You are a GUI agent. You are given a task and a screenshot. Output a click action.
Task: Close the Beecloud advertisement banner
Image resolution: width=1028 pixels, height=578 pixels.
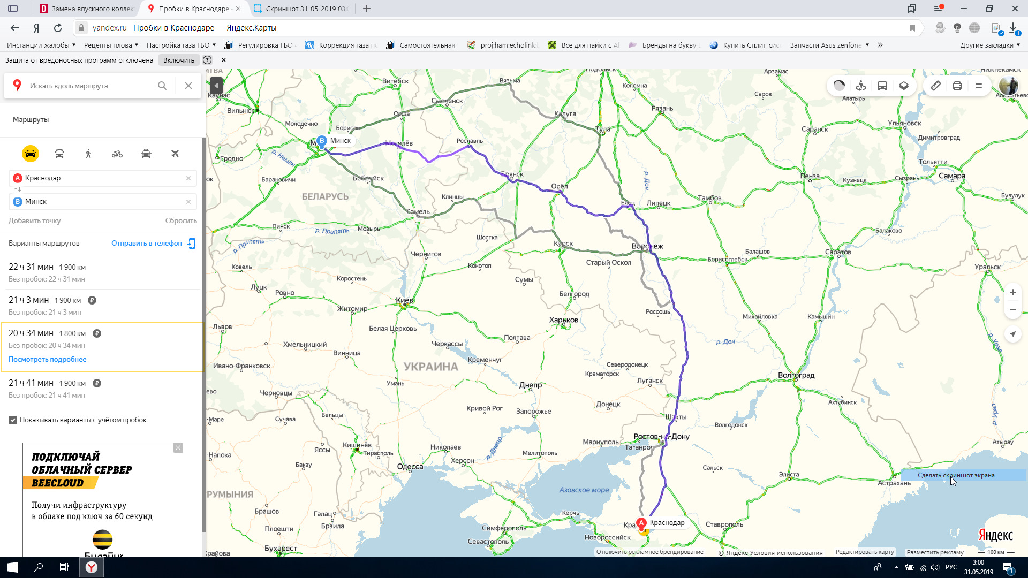178,448
